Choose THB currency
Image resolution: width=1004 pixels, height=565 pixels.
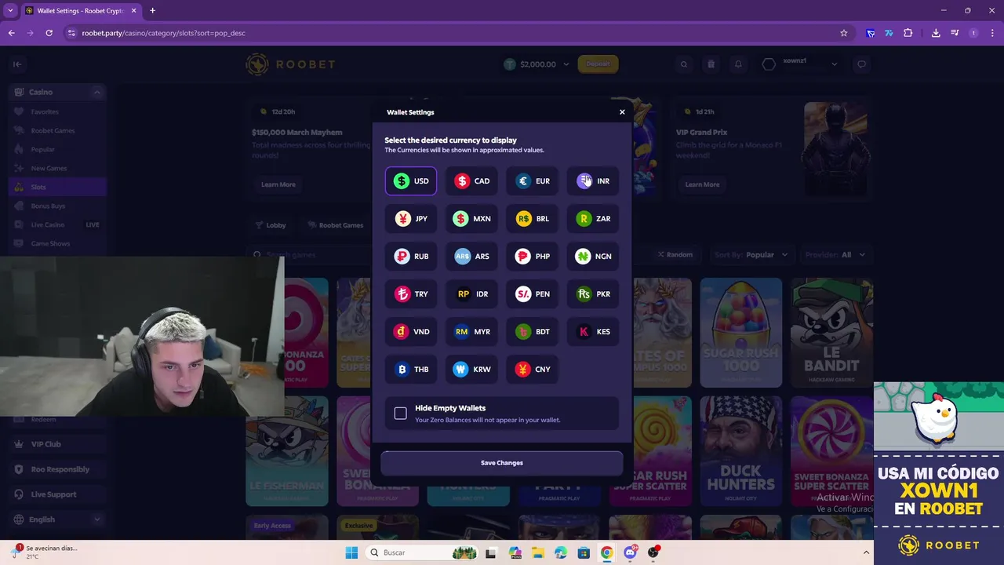click(x=411, y=370)
